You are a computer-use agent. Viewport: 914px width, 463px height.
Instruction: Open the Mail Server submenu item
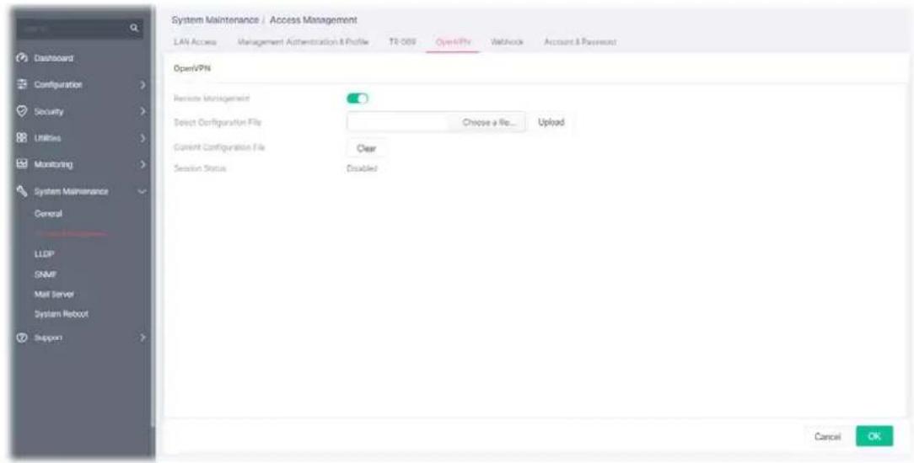click(x=54, y=294)
